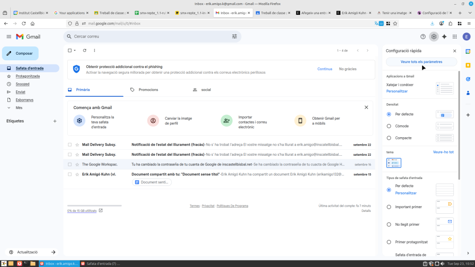Image resolution: width=475 pixels, height=267 pixels.
Task: Add a new label with plus icon
Action: pyautogui.click(x=55, y=121)
